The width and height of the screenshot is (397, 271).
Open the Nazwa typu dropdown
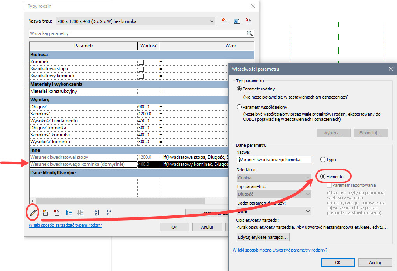[x=212, y=21]
